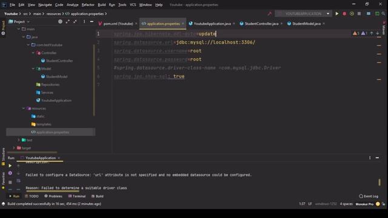The height and width of the screenshot is (218, 388).
Task: Open the Event Log
Action: tap(369, 196)
